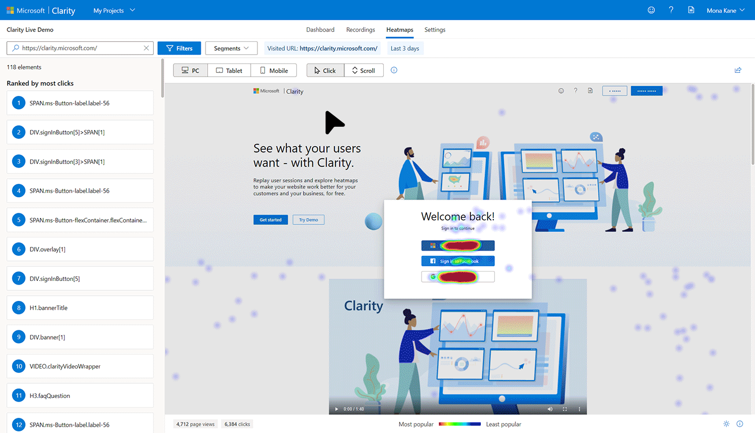Click the heatmap vertical scrollbar
The height and width of the screenshot is (433, 755).
click(753, 124)
